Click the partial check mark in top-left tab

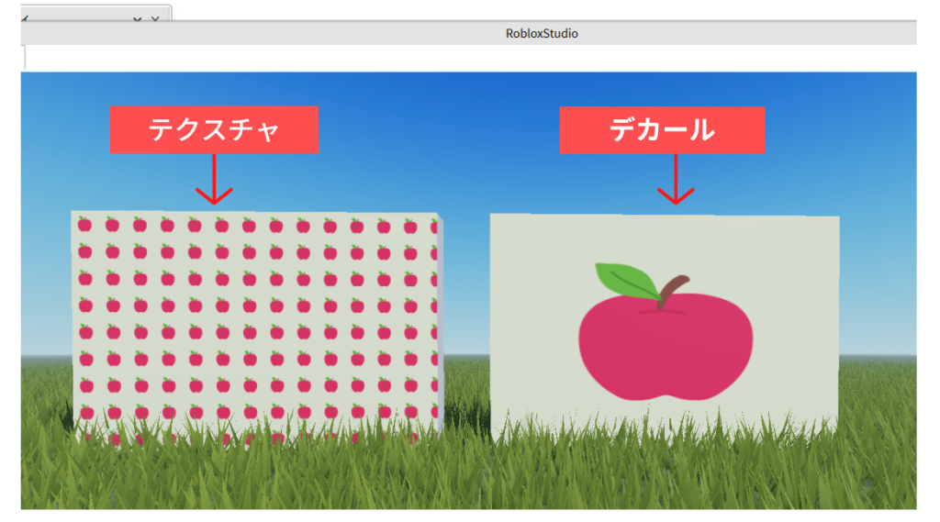(x=25, y=18)
